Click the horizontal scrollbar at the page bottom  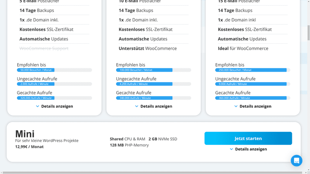click(x=152, y=173)
